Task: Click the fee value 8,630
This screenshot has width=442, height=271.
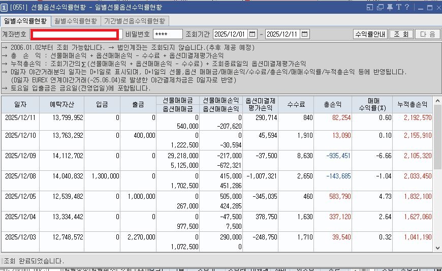Action: click(305, 156)
